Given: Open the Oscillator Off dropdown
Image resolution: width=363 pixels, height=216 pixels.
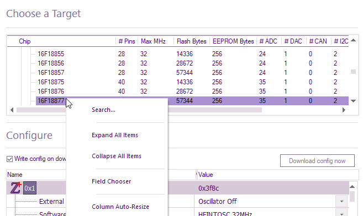Looking at the screenshot, I should [341, 202].
